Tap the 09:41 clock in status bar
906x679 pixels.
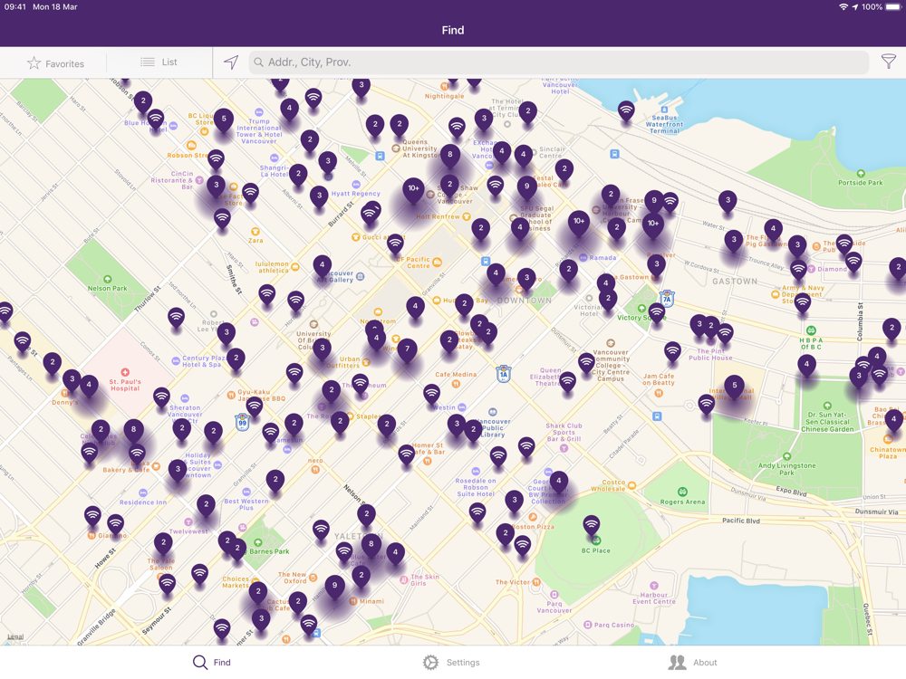pos(15,7)
